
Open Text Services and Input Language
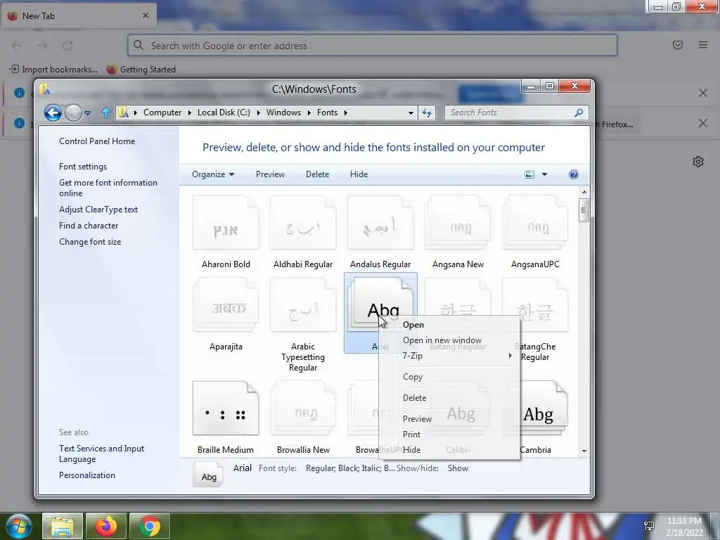click(x=101, y=454)
